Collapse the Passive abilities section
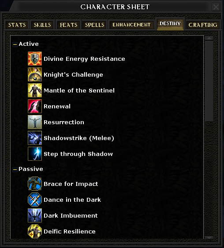 point(15,170)
